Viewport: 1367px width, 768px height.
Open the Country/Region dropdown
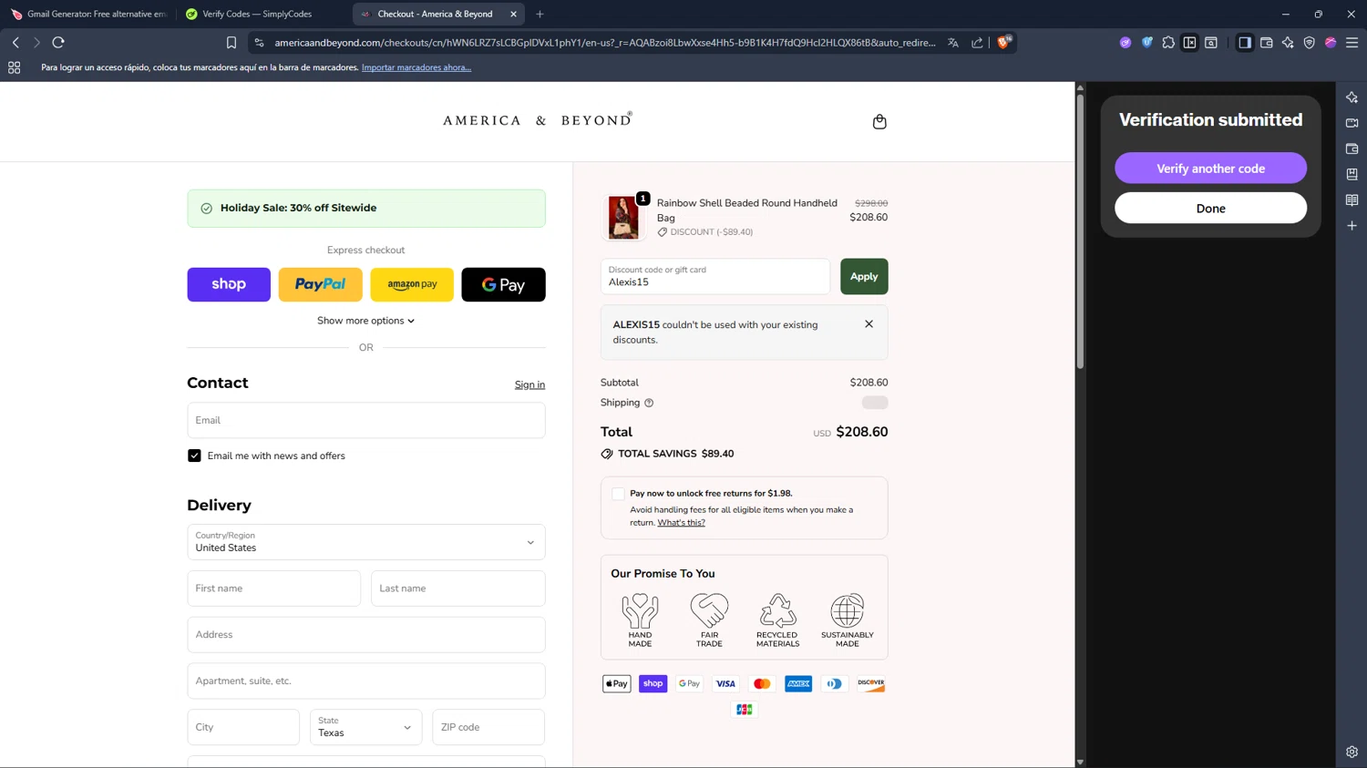365,542
